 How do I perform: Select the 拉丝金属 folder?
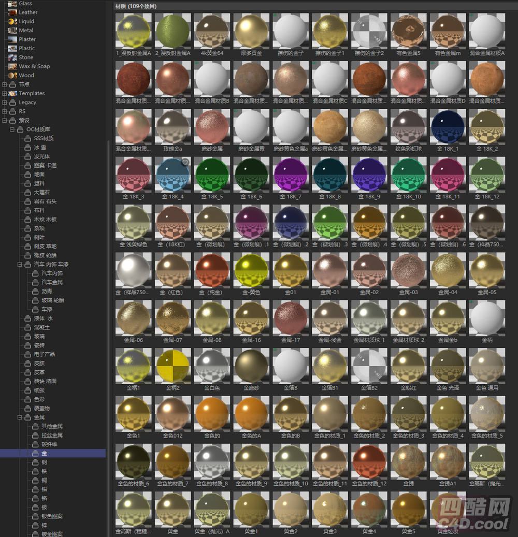coord(52,435)
